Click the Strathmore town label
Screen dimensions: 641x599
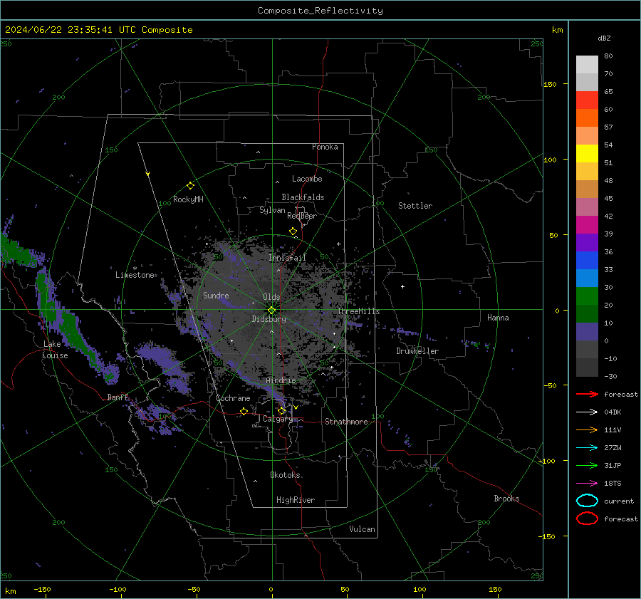(x=346, y=422)
